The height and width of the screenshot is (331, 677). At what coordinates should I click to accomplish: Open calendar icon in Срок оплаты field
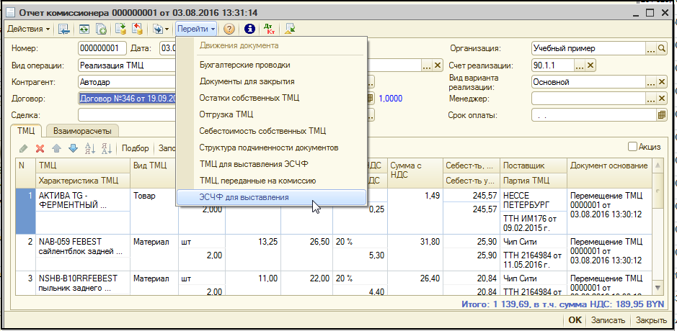(661, 114)
